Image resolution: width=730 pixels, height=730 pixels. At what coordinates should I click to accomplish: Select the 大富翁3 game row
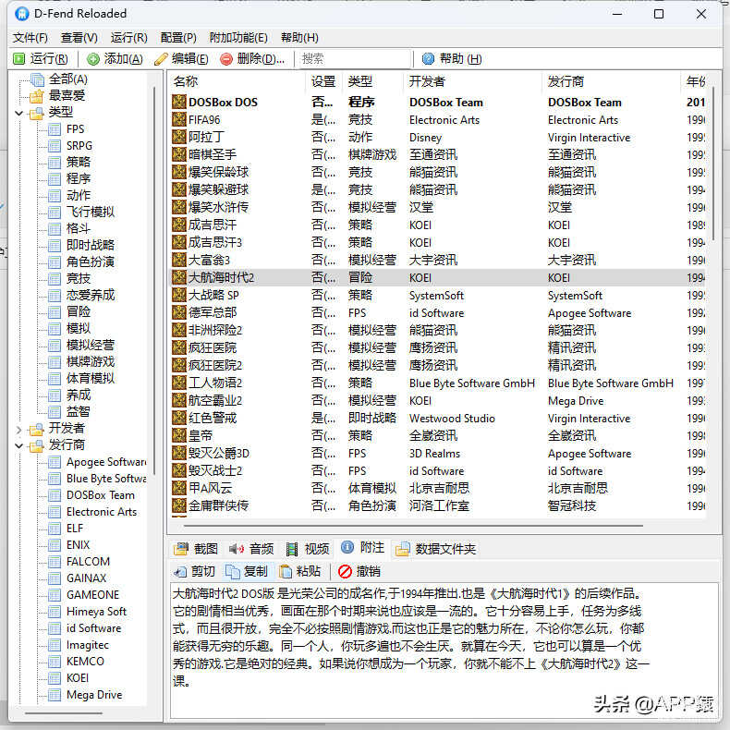click(x=437, y=260)
